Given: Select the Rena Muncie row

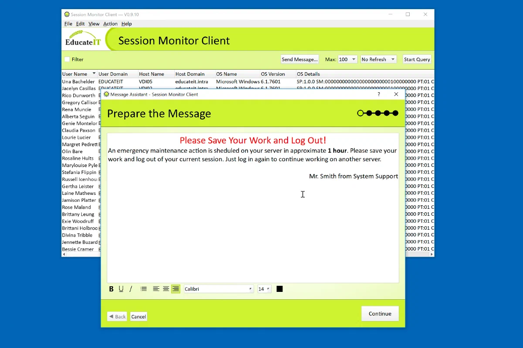Looking at the screenshot, I should point(81,109).
